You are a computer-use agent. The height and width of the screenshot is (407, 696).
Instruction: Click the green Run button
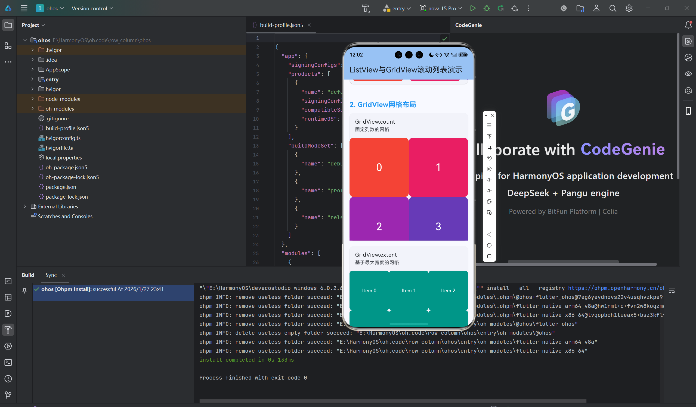pos(472,8)
